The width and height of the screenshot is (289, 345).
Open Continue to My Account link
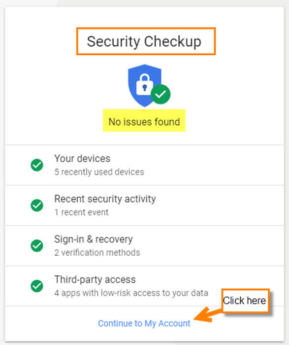[x=144, y=323]
